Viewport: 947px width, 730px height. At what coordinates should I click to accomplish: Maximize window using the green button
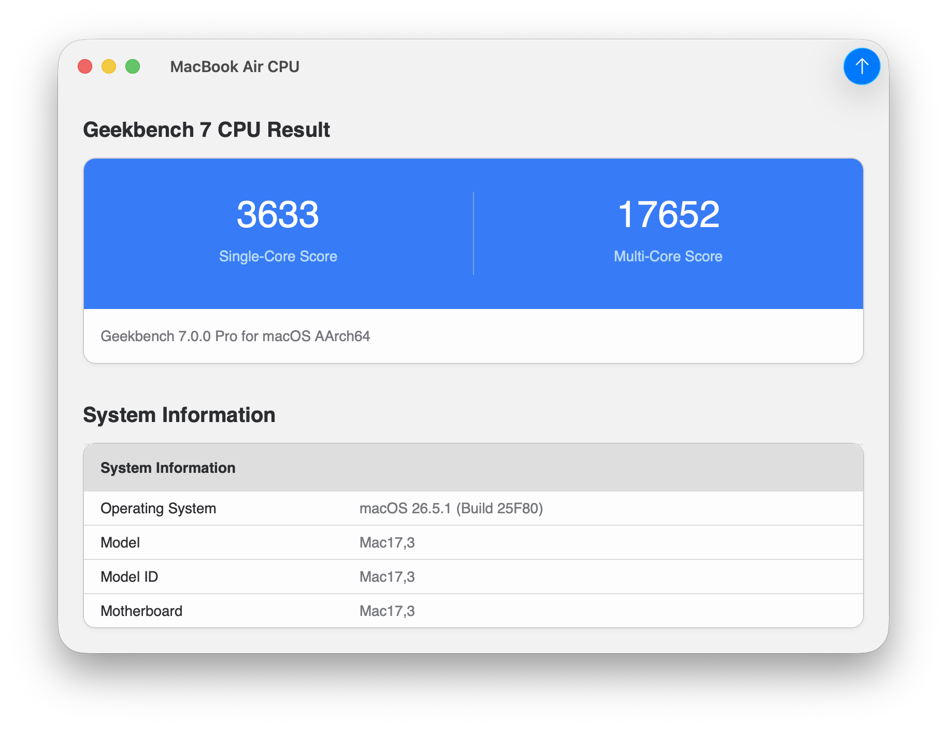click(133, 66)
